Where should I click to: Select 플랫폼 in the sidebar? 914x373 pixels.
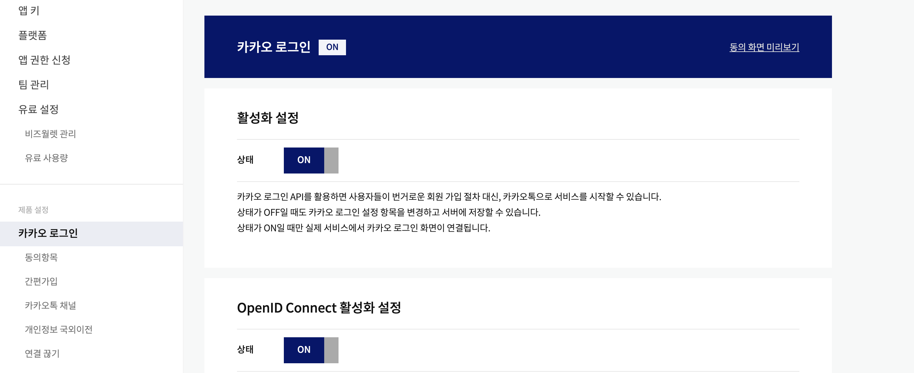(32, 35)
